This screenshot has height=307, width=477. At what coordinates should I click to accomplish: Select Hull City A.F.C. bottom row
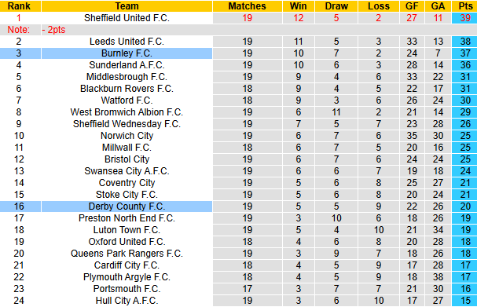tap(239, 301)
